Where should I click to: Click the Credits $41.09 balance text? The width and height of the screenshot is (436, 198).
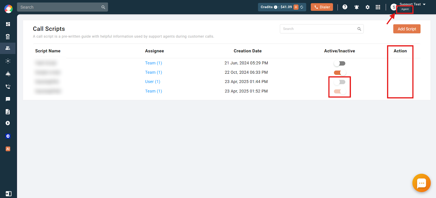(x=286, y=7)
